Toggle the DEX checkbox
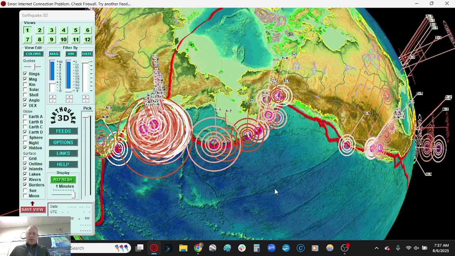The image size is (455, 256). 25,106
